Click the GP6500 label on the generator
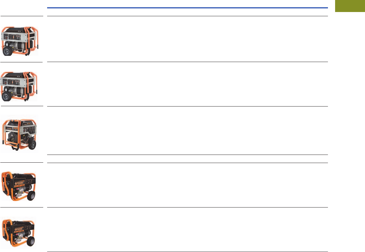The height and width of the screenshot is (252, 365). point(19,229)
